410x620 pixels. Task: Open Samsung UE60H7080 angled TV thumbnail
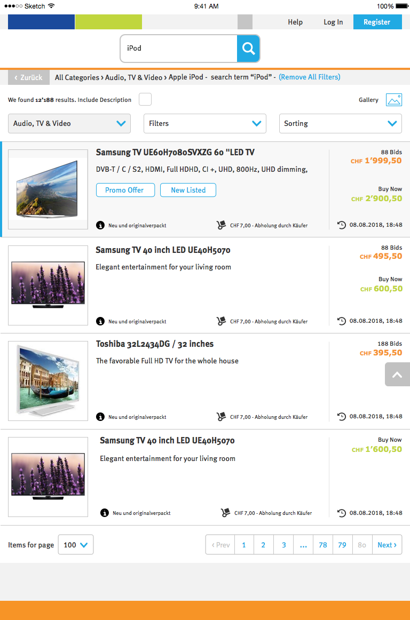click(48, 189)
